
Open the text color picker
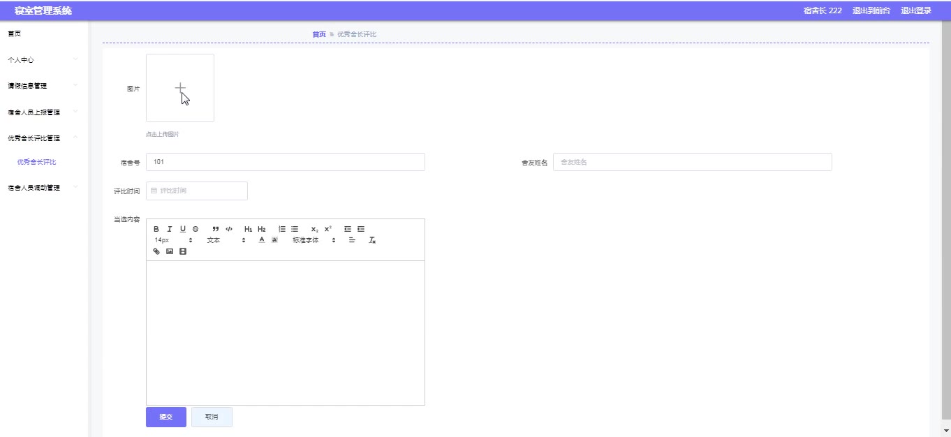coord(262,240)
